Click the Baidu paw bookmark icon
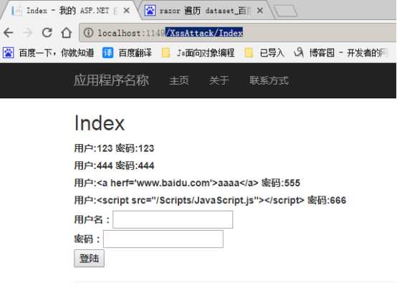The width and height of the screenshot is (397, 293). [9, 53]
